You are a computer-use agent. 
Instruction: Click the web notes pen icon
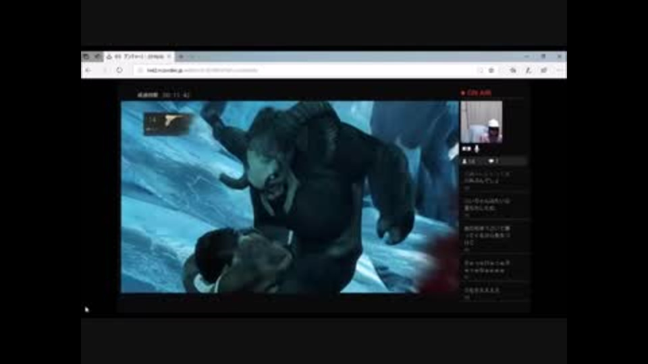[529, 71]
